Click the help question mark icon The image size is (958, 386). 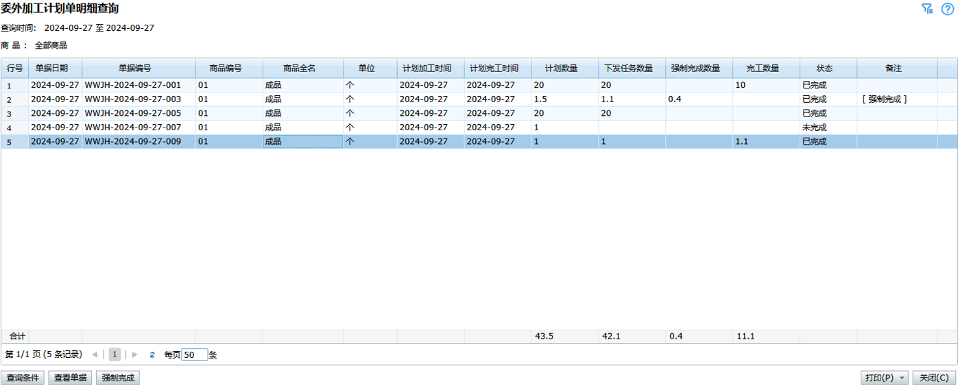pos(947,9)
